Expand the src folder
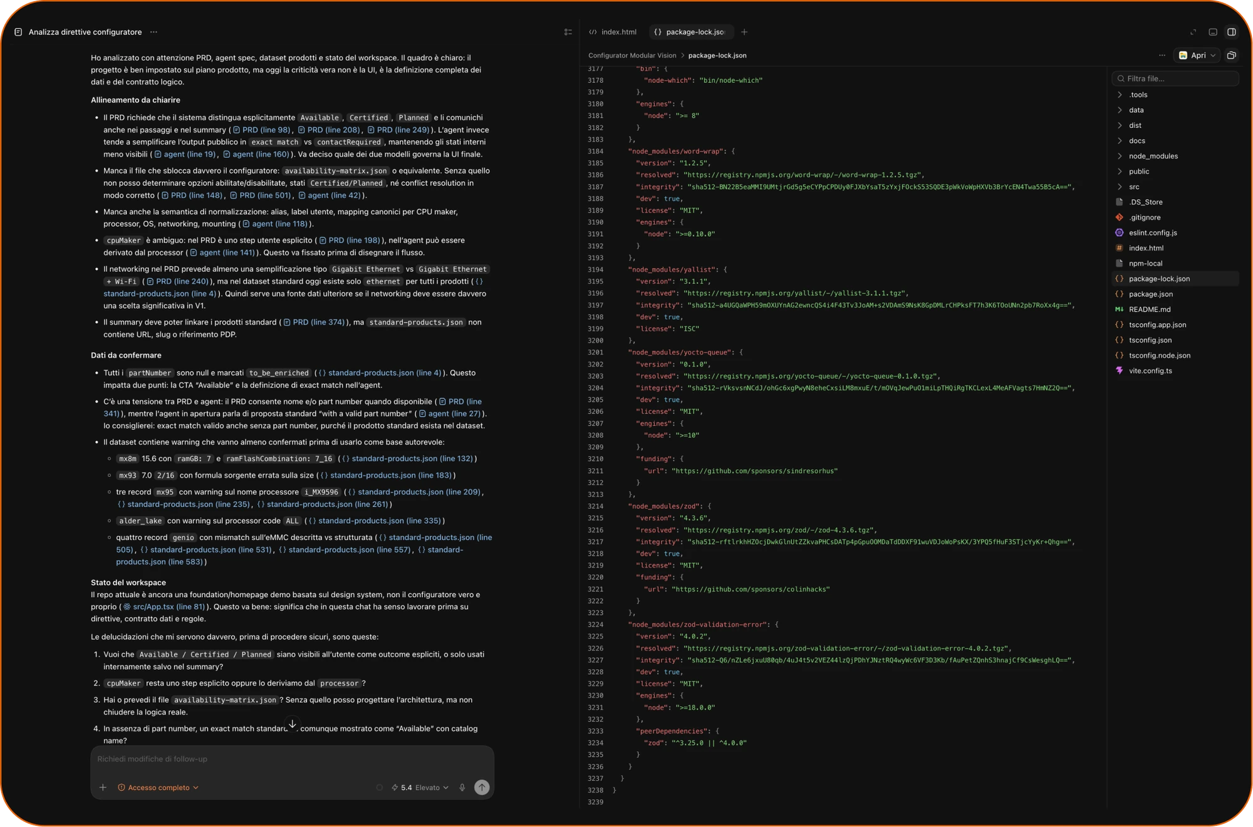Screen dimensions: 1253x827 pos(1175,187)
